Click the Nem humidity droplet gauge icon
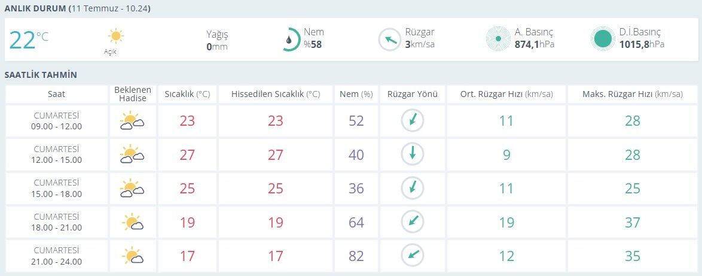The image size is (702, 276). tap(292, 40)
